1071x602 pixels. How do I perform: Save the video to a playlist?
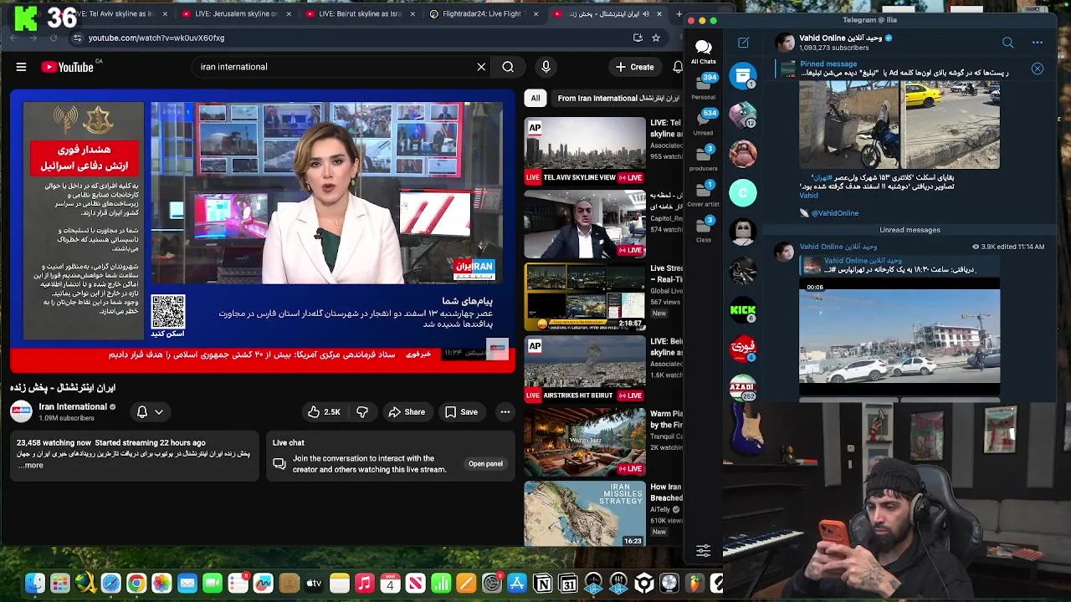point(461,412)
